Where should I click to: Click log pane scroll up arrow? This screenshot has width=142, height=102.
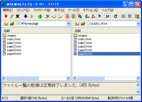point(138,85)
